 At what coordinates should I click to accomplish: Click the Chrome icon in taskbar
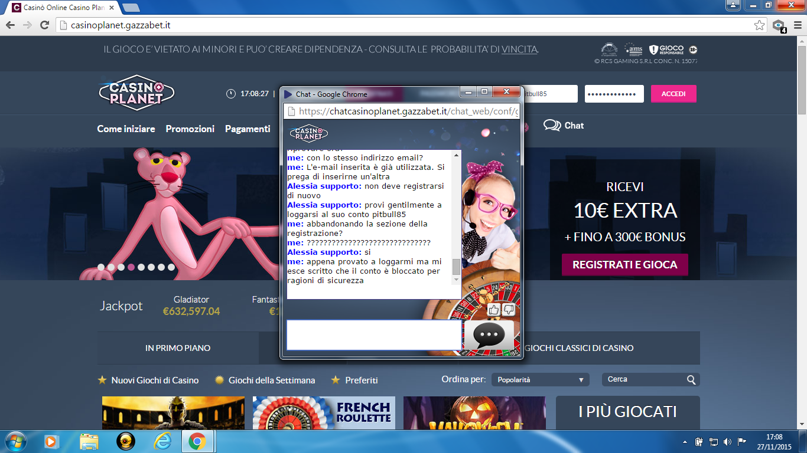(x=197, y=441)
